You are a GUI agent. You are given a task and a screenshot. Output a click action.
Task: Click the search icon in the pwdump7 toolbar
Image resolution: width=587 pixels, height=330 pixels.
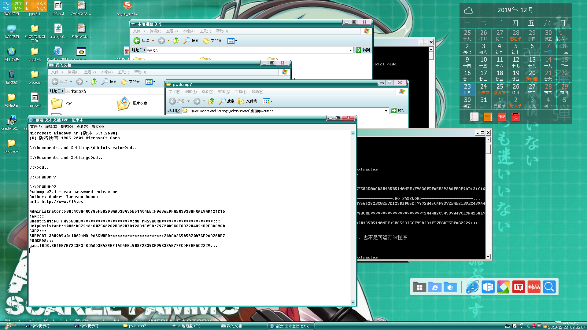(x=222, y=101)
